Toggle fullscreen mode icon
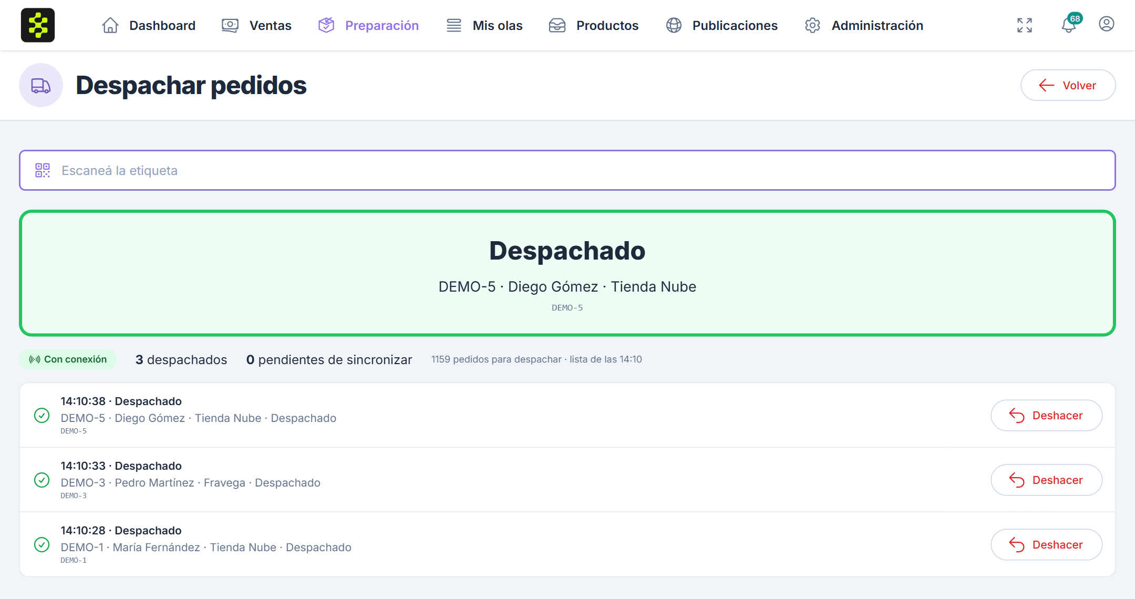 tap(1025, 25)
